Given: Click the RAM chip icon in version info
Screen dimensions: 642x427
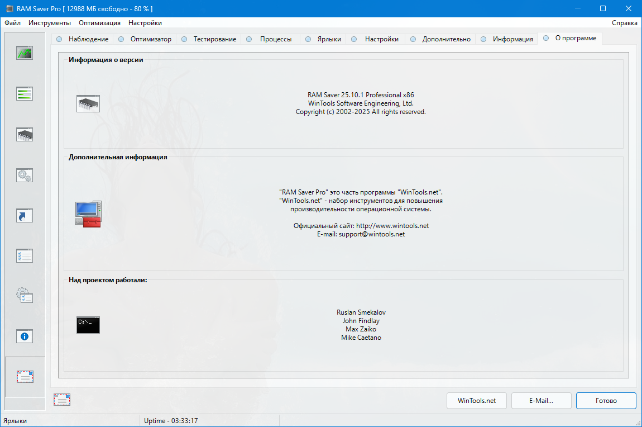Looking at the screenshot, I should point(88,104).
